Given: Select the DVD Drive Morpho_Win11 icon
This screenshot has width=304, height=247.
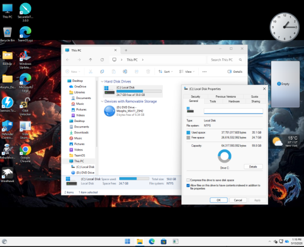Looking at the screenshot, I should pyautogui.click(x=109, y=111).
